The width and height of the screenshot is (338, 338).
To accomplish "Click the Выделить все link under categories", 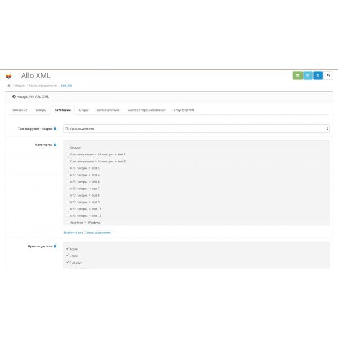I will 73,232.
